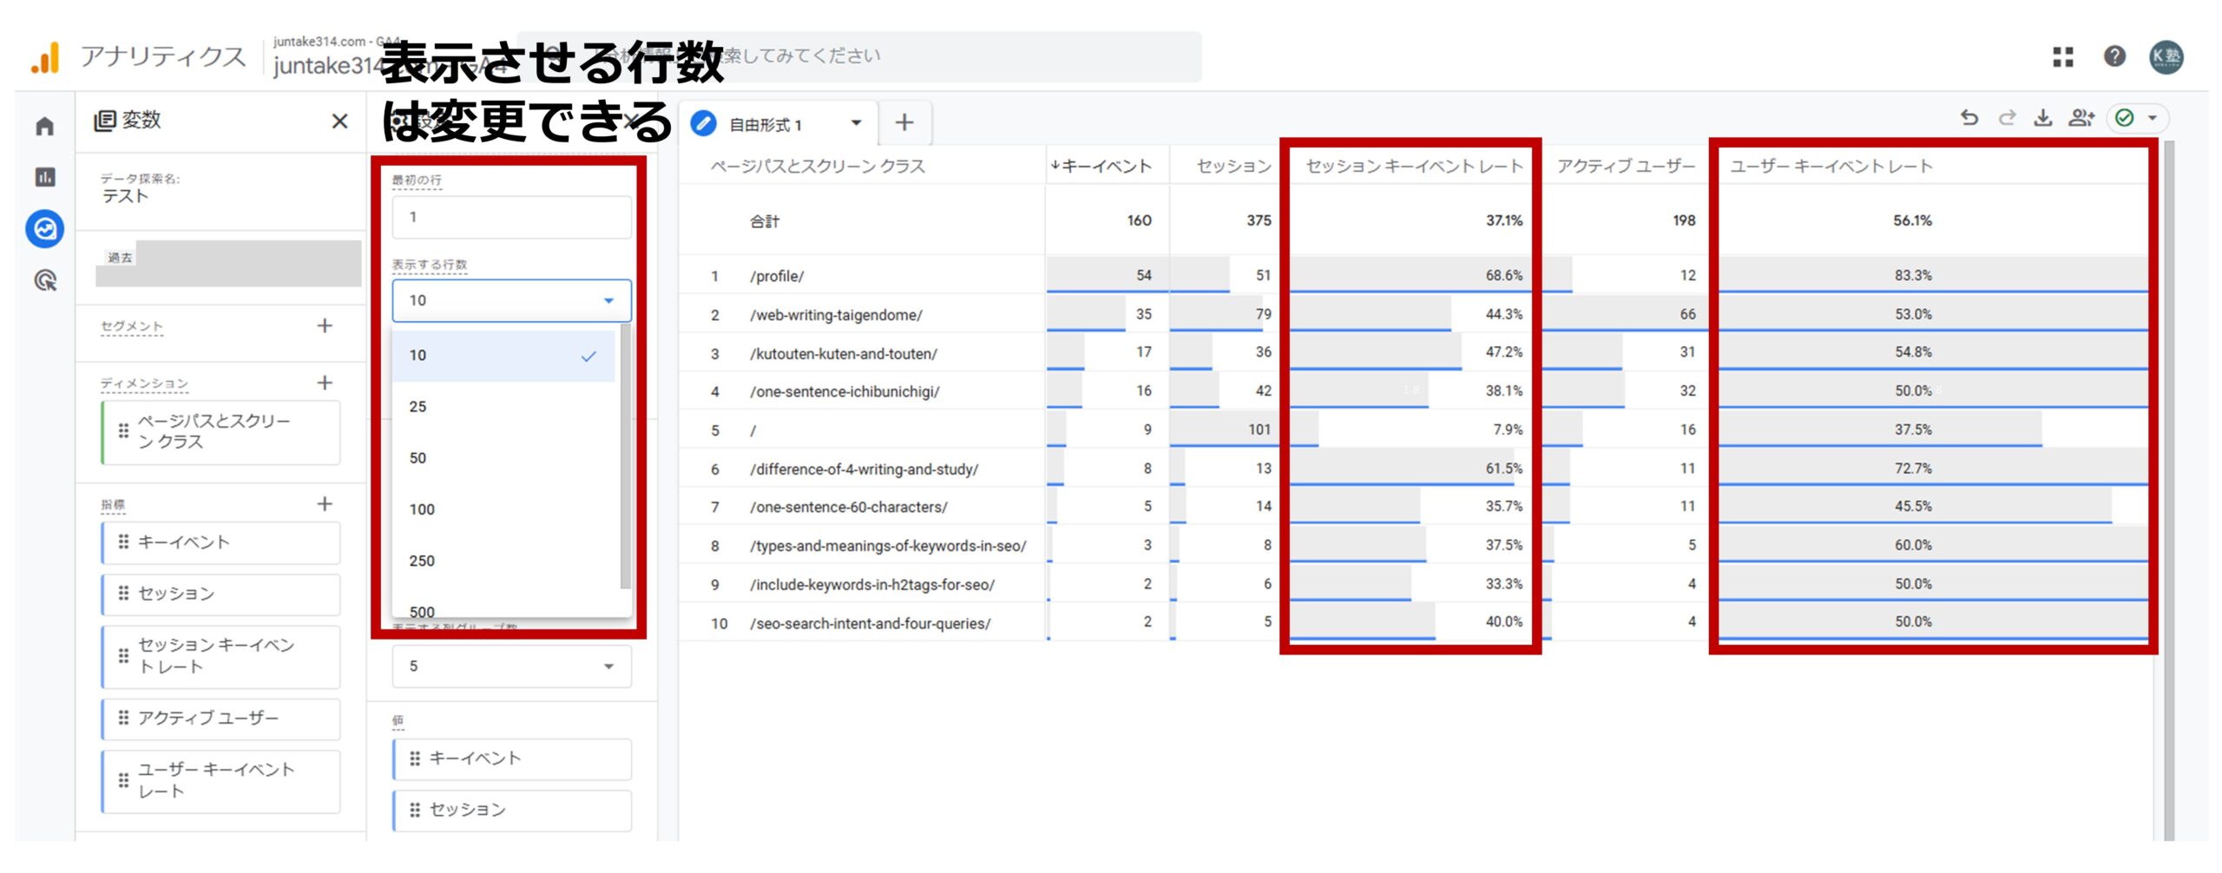The image size is (2222, 873).
Task: Open the 表示する列グループ数 dropdown showing 5
Action: click(511, 666)
